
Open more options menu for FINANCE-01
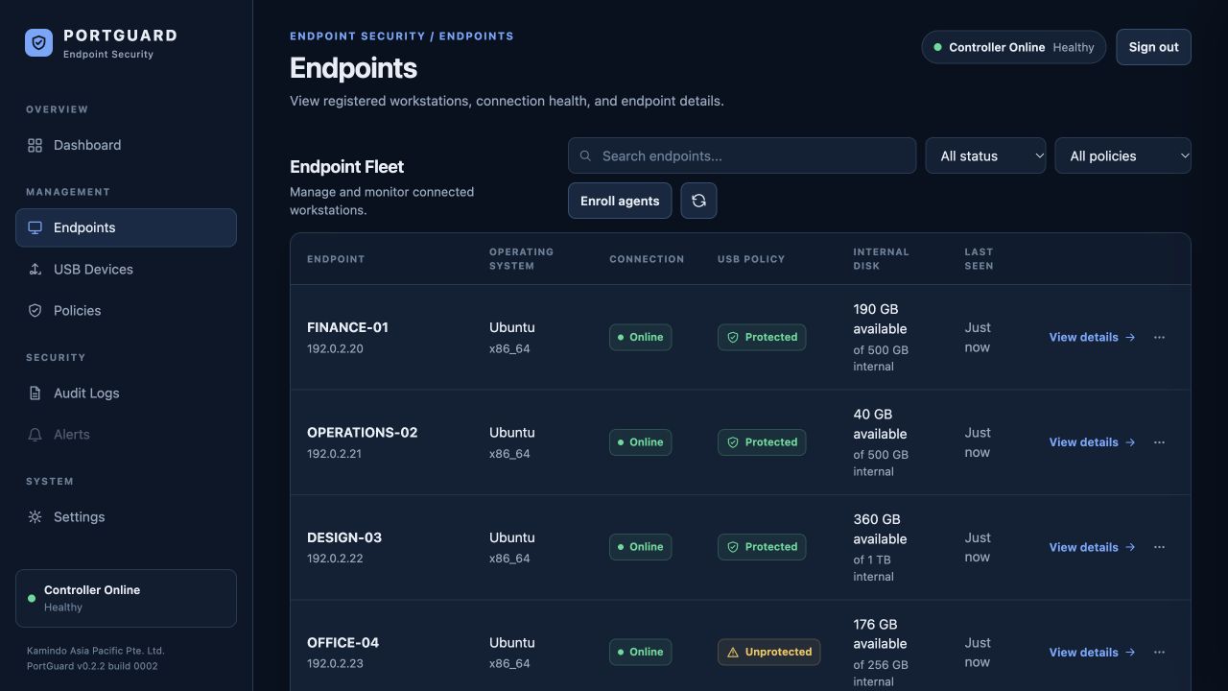(1159, 337)
